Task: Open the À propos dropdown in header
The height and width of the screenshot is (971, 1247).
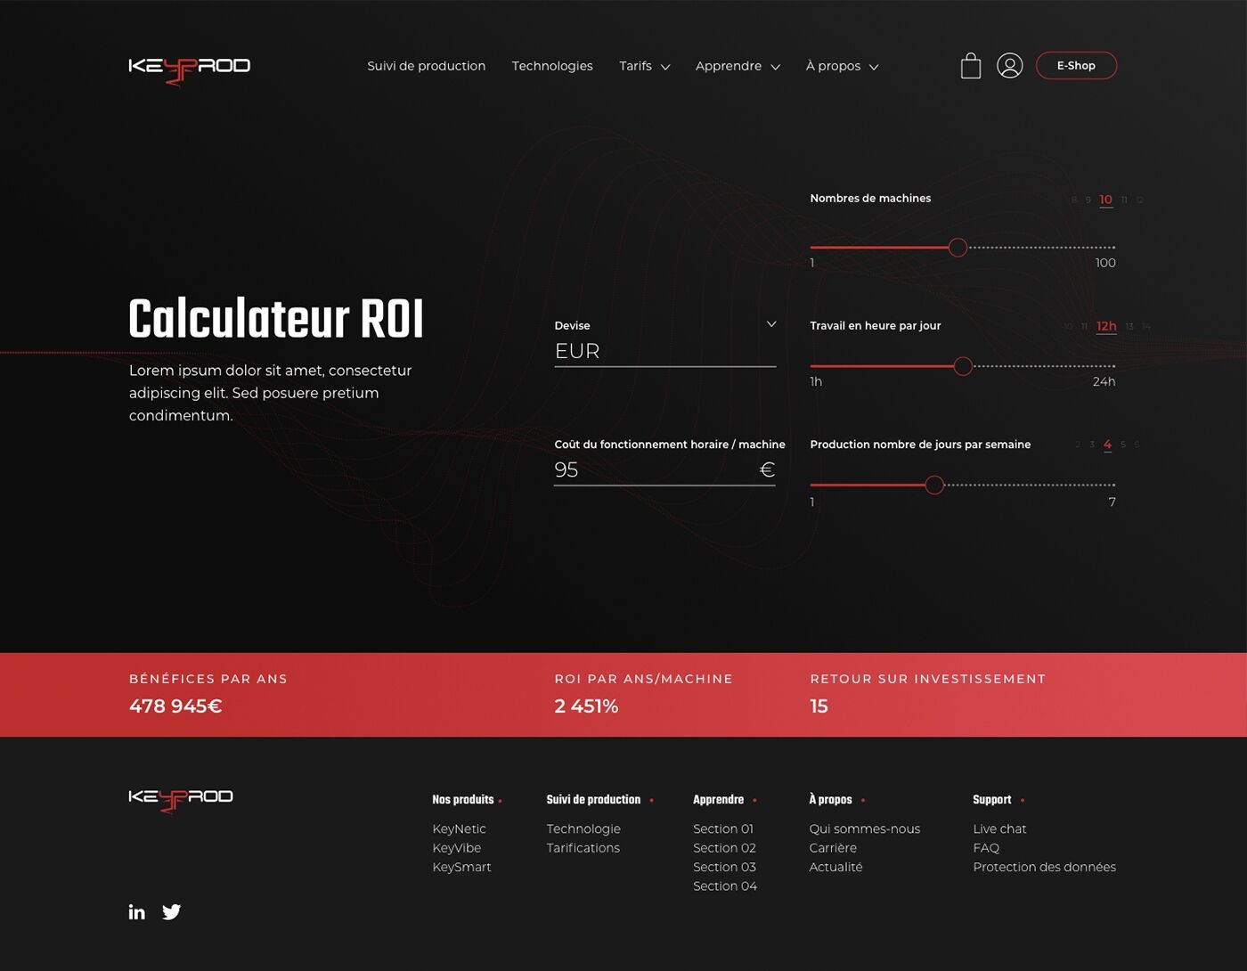Action: pos(842,66)
